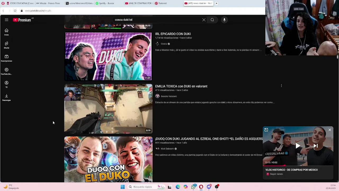Go to YouTube Premium home logo
339x191 pixels.
pyautogui.click(x=22, y=20)
